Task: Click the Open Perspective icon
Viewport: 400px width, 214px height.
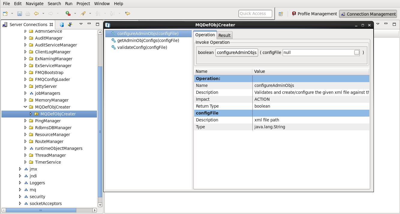Action: 281,14
